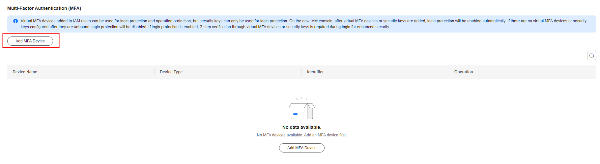The width and height of the screenshot is (600, 164).
Task: Click the empty box illustration
Action: 302,111
